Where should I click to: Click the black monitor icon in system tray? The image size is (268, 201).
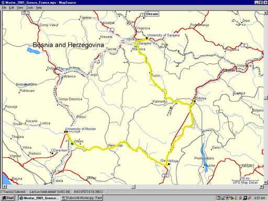(x=245, y=198)
